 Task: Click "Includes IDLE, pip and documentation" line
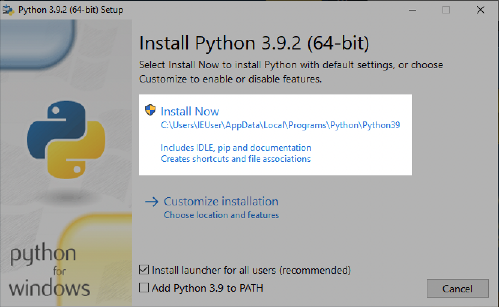(x=236, y=148)
